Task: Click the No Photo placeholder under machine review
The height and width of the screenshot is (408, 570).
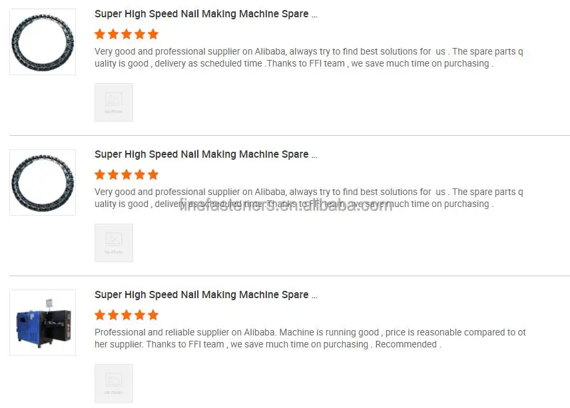Action: point(114,383)
